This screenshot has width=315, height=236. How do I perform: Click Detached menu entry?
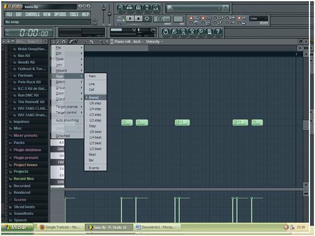pos(67,136)
